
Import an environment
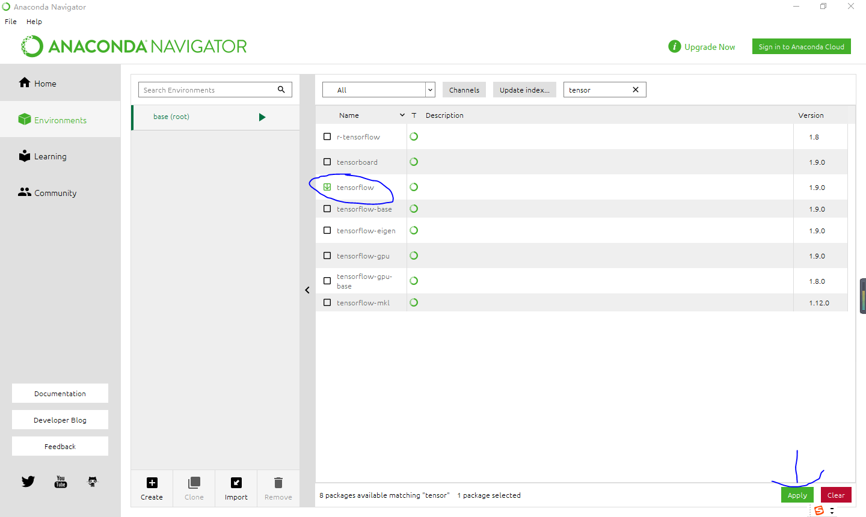[x=236, y=488]
